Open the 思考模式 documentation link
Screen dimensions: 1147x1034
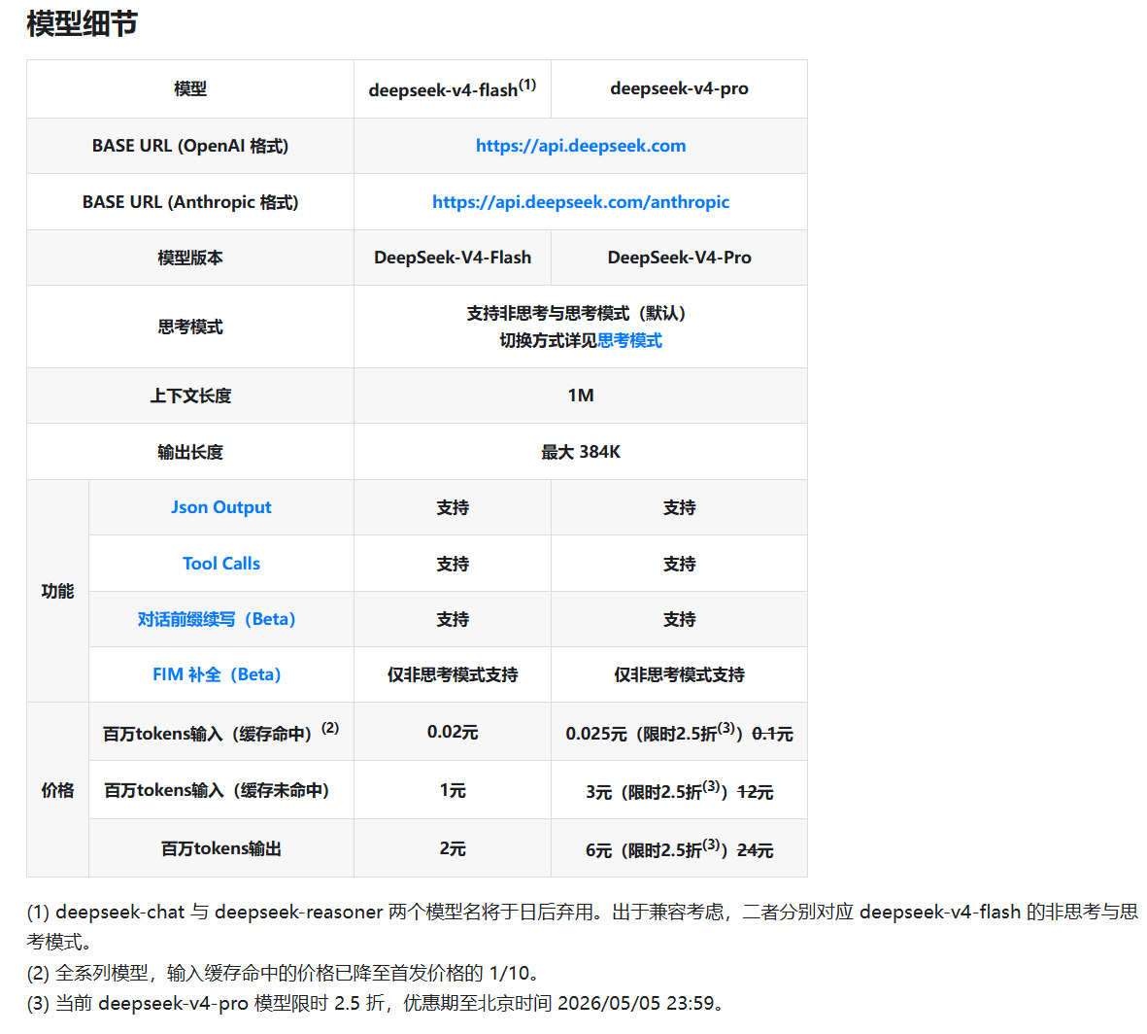pos(629,340)
